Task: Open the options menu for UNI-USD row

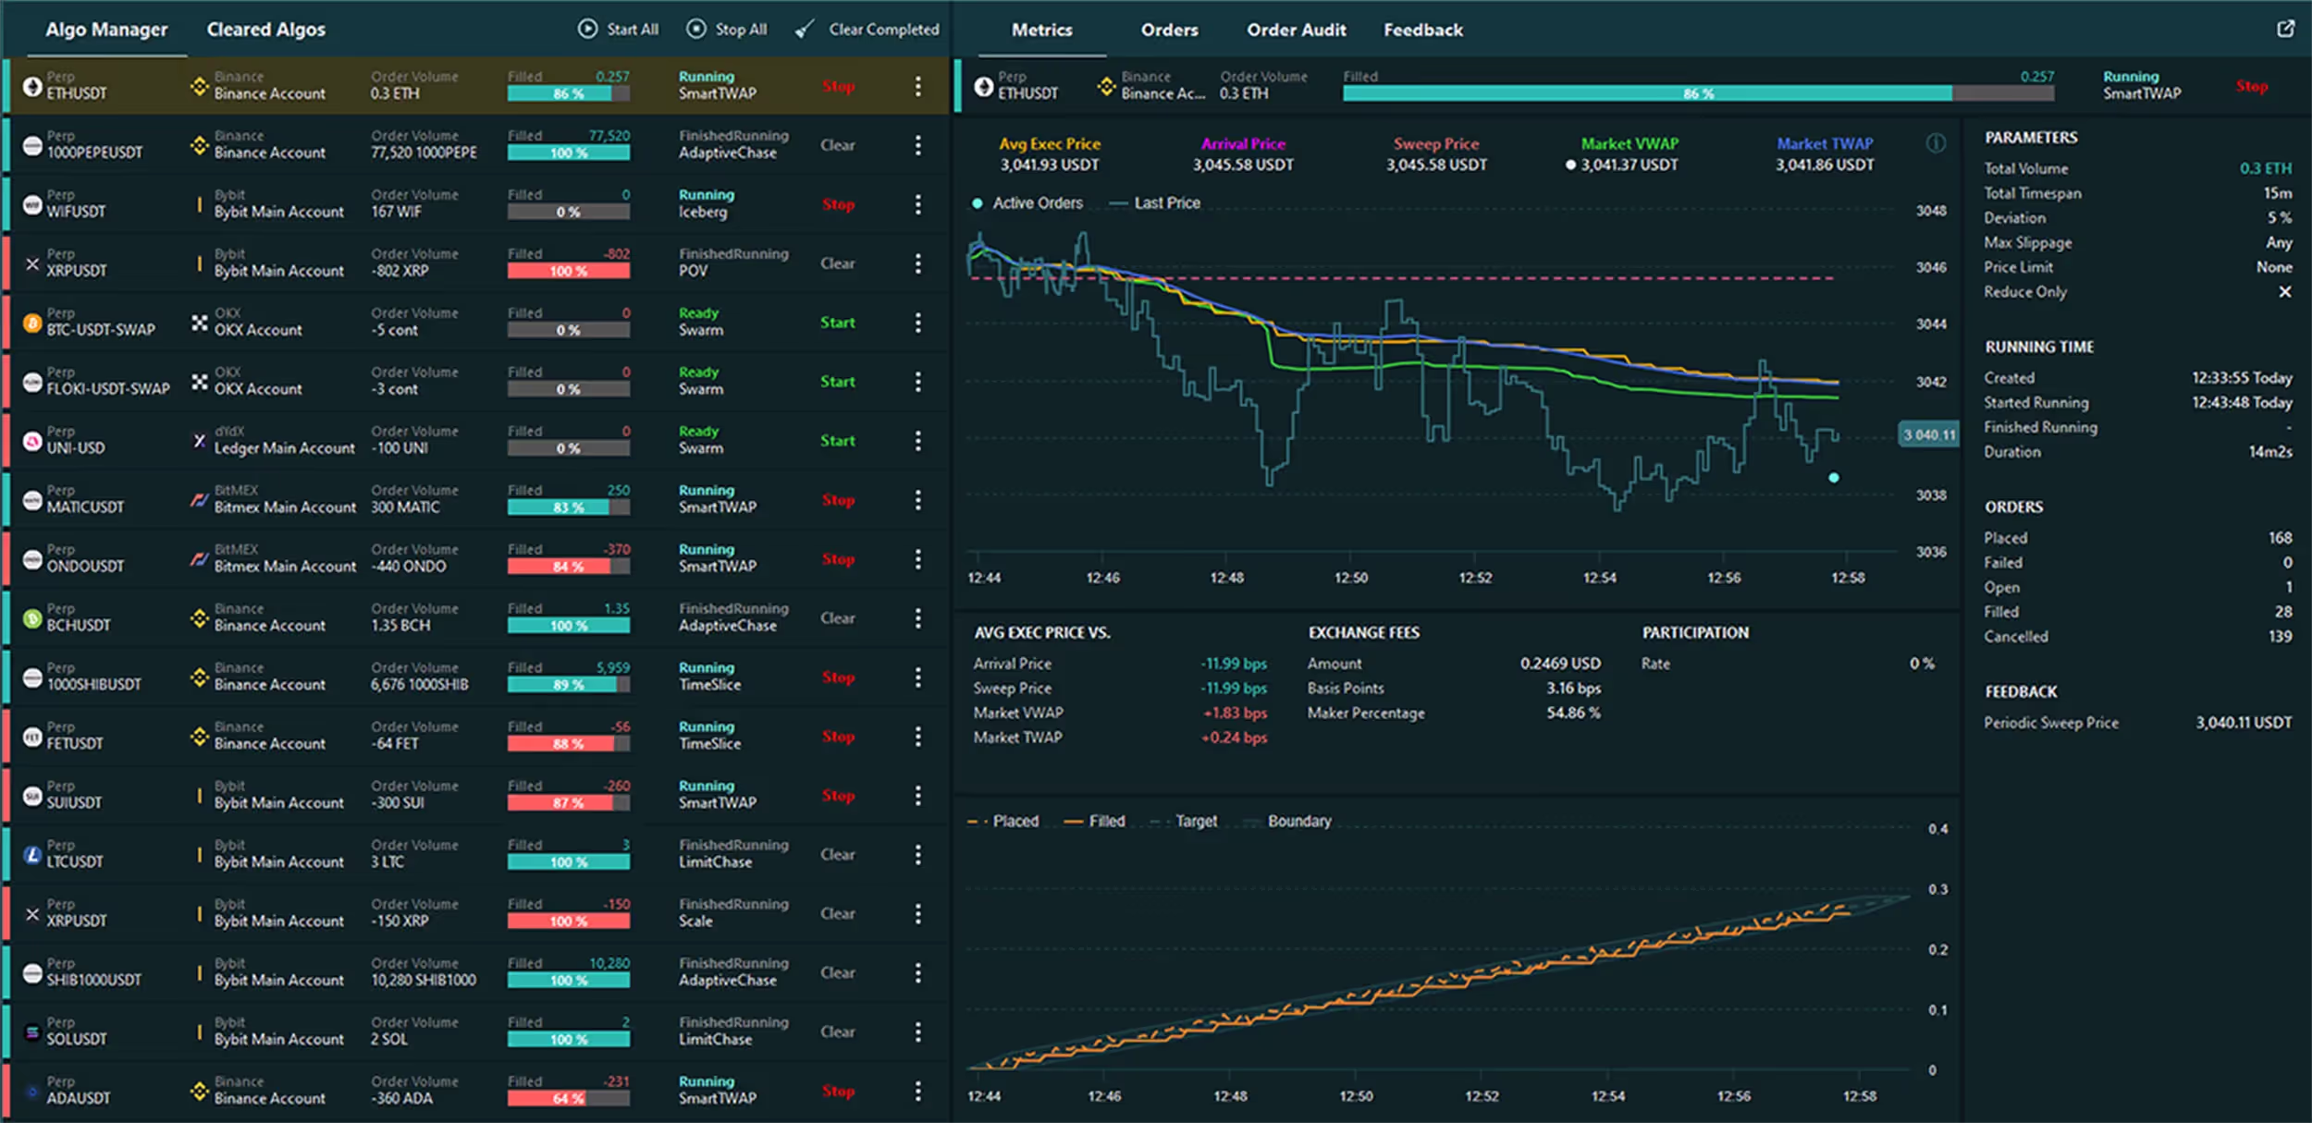Action: (x=917, y=441)
